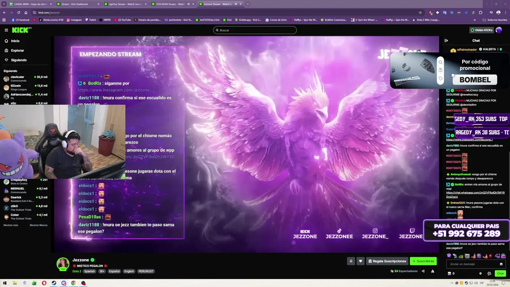Screen dimensions: 510x287
Task: Open Opera browser from the taskbar
Action: [x=44, y=283]
